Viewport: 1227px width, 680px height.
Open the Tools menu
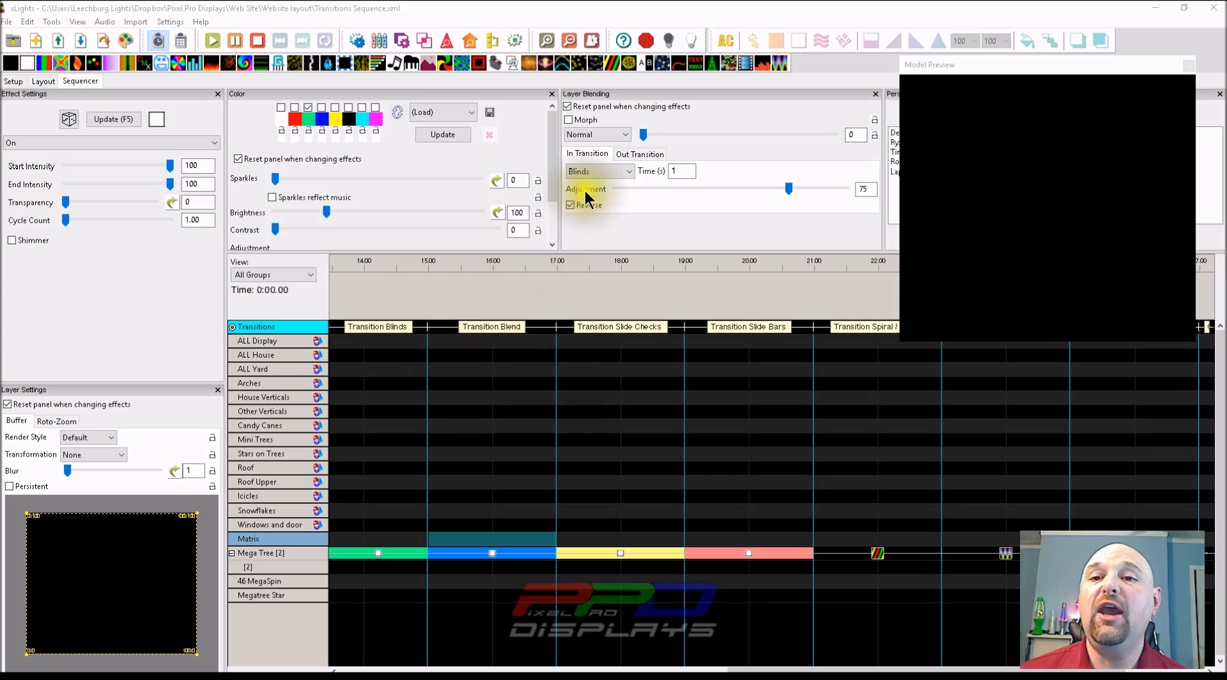click(51, 22)
